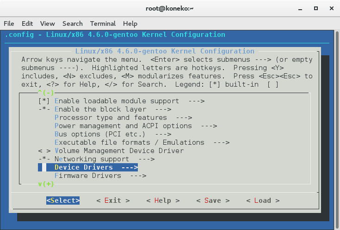
Task: Select Enable the block layer entry
Action: click(x=100, y=109)
